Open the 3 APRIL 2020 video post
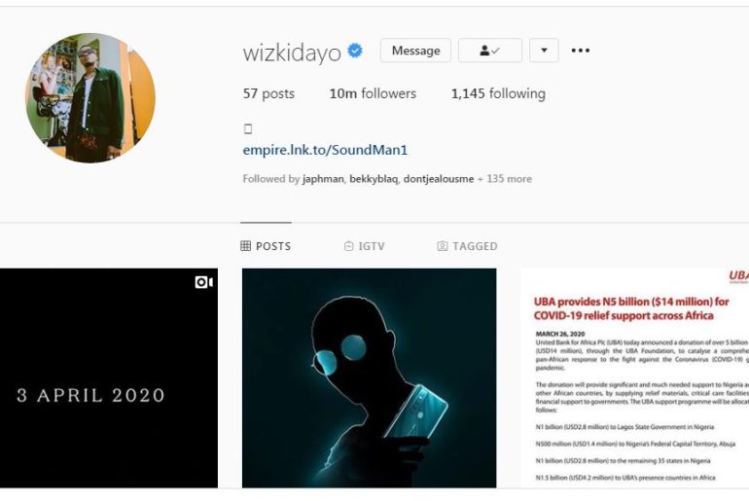Screen dimensions: 749x501 [109, 377]
